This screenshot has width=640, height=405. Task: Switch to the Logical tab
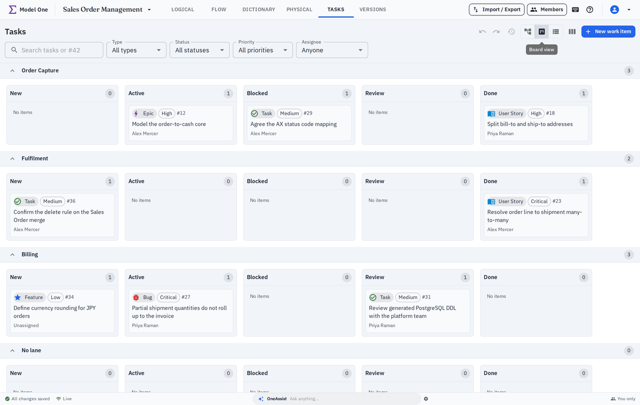pos(182,10)
